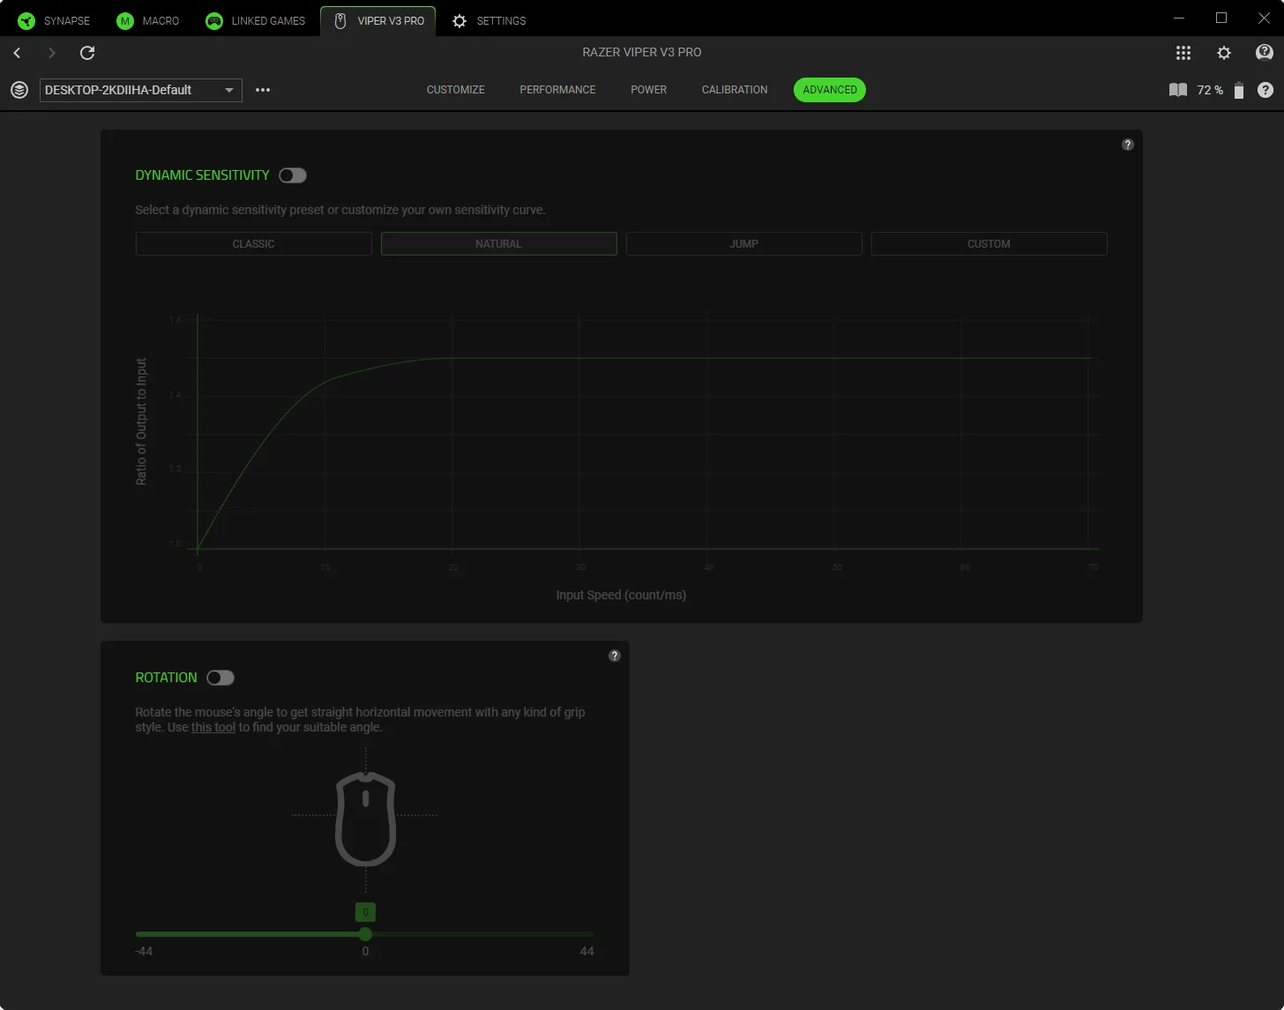Click the 72 % battery percentage

coord(1210,90)
